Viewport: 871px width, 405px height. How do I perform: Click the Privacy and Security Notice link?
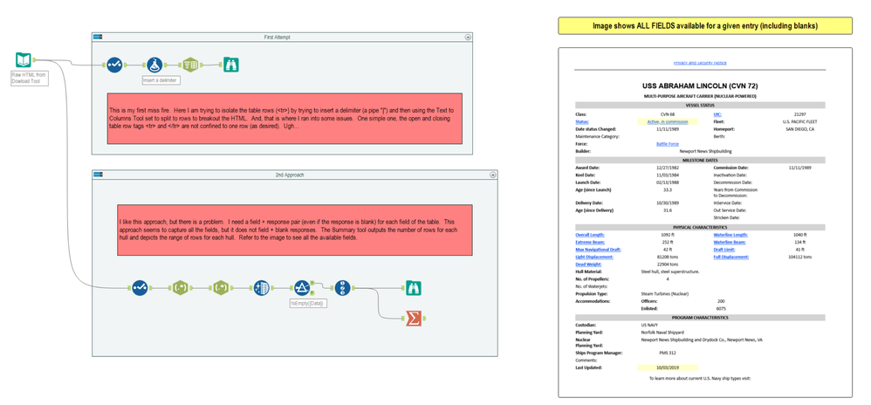(700, 63)
